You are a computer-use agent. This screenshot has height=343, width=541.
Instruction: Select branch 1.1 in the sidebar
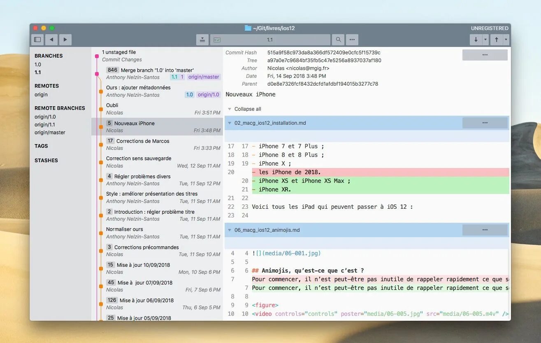38,72
